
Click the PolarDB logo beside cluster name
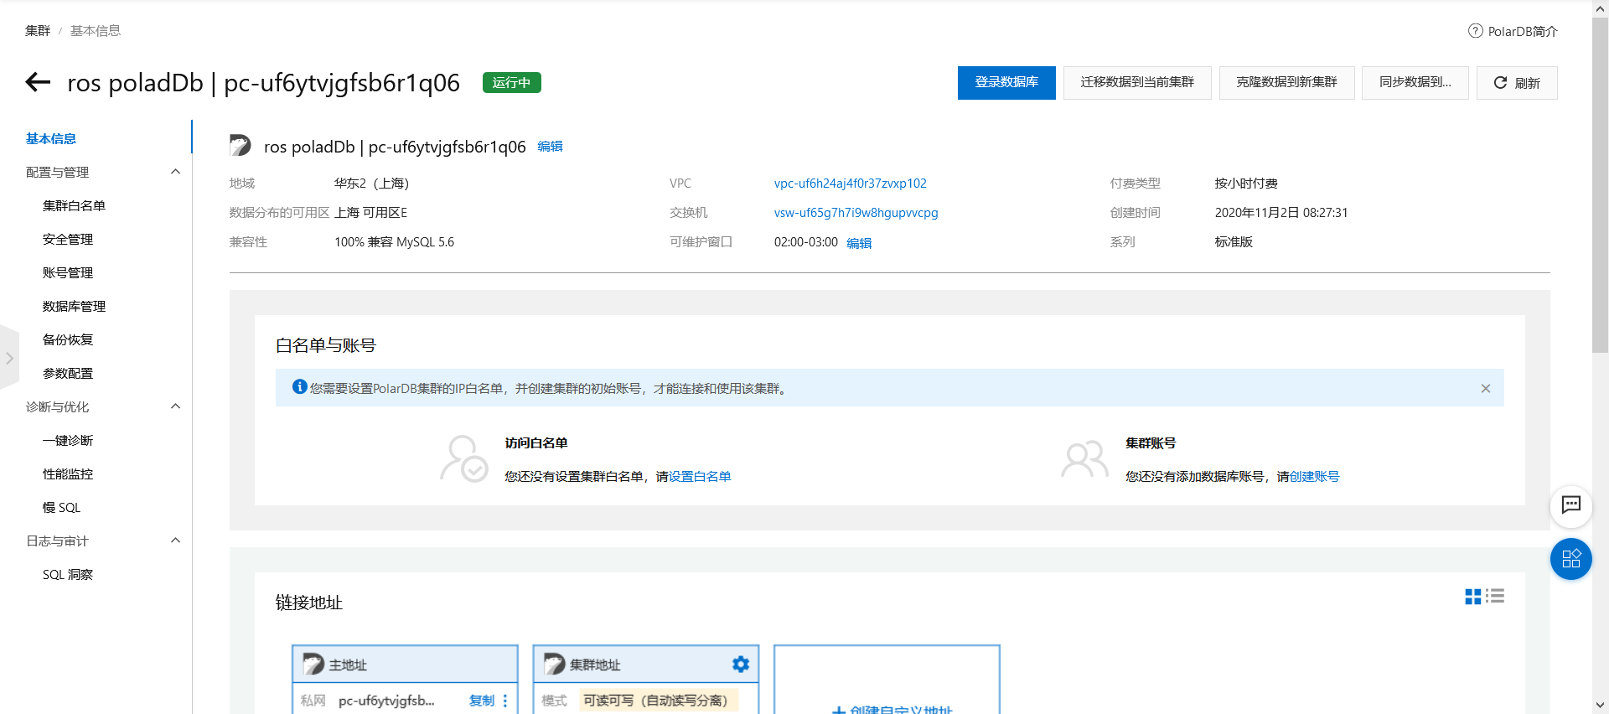[241, 146]
